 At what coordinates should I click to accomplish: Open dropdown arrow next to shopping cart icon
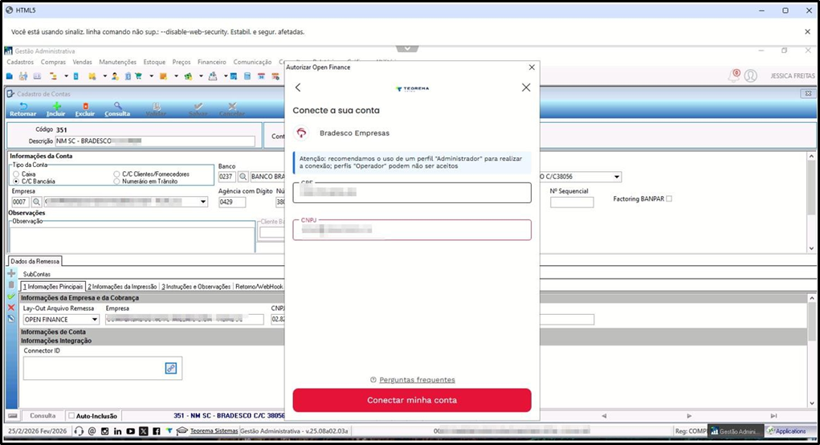coord(151,76)
